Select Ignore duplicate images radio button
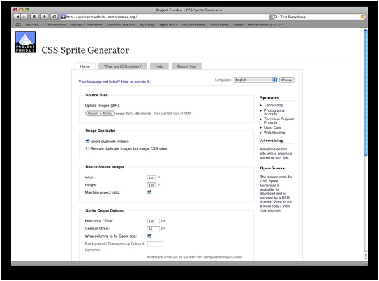The width and height of the screenshot is (379, 281). [x=88, y=141]
